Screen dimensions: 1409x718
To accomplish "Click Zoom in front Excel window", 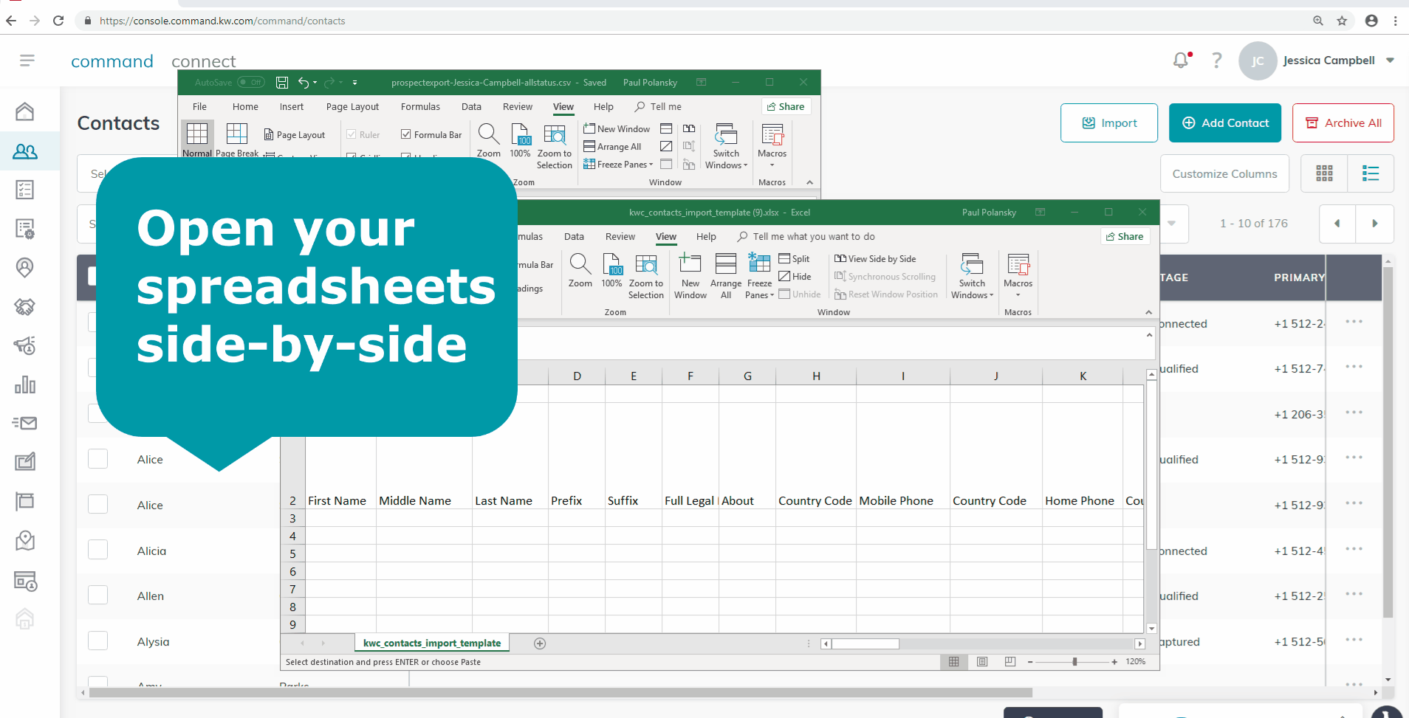I will 580,270.
